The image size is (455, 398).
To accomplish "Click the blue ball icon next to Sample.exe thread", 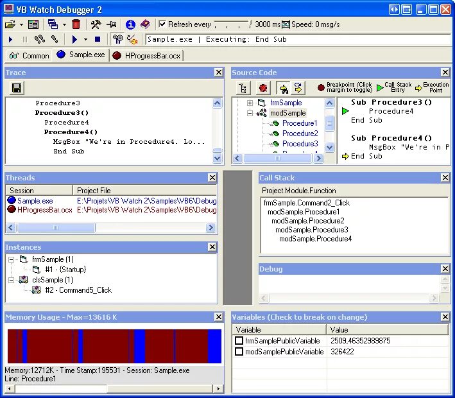I will (12, 200).
